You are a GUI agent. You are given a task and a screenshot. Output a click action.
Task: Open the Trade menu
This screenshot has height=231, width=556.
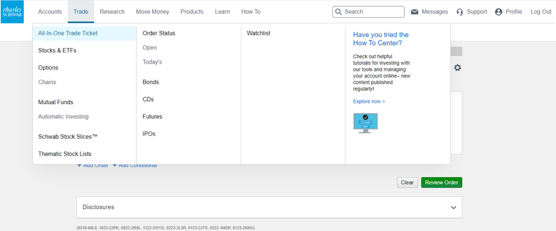81,12
